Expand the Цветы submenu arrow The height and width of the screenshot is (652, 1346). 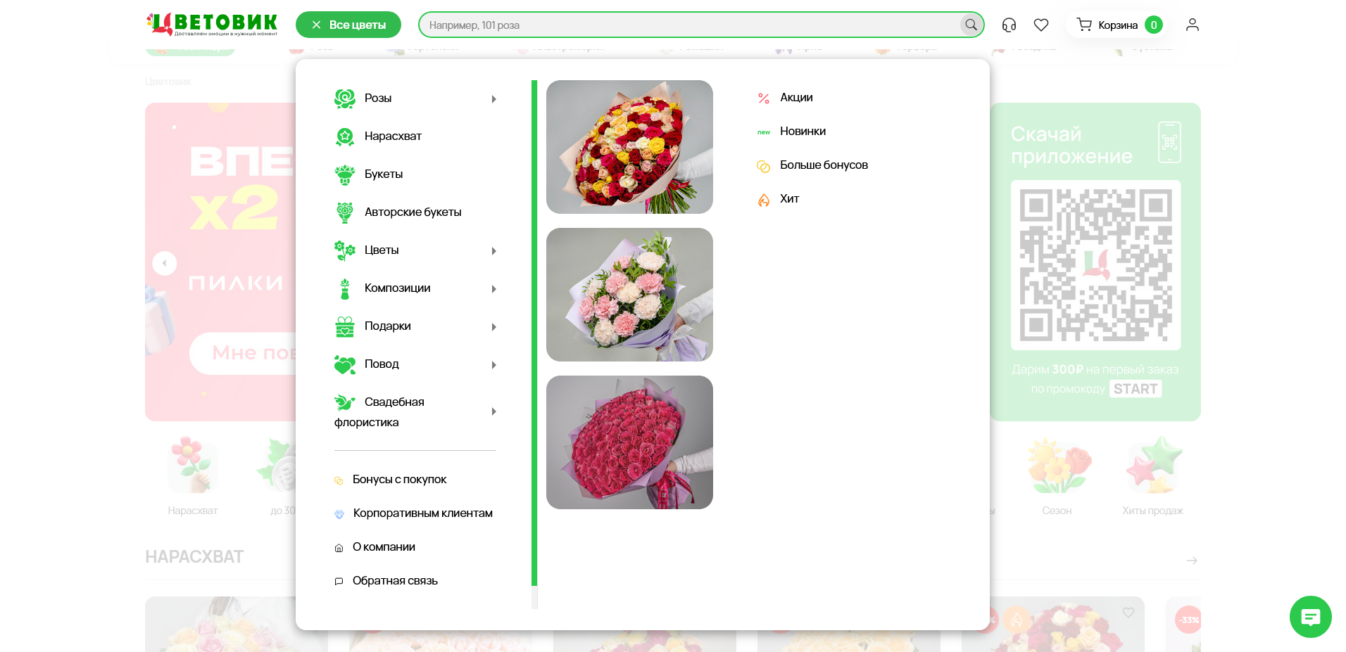click(494, 251)
